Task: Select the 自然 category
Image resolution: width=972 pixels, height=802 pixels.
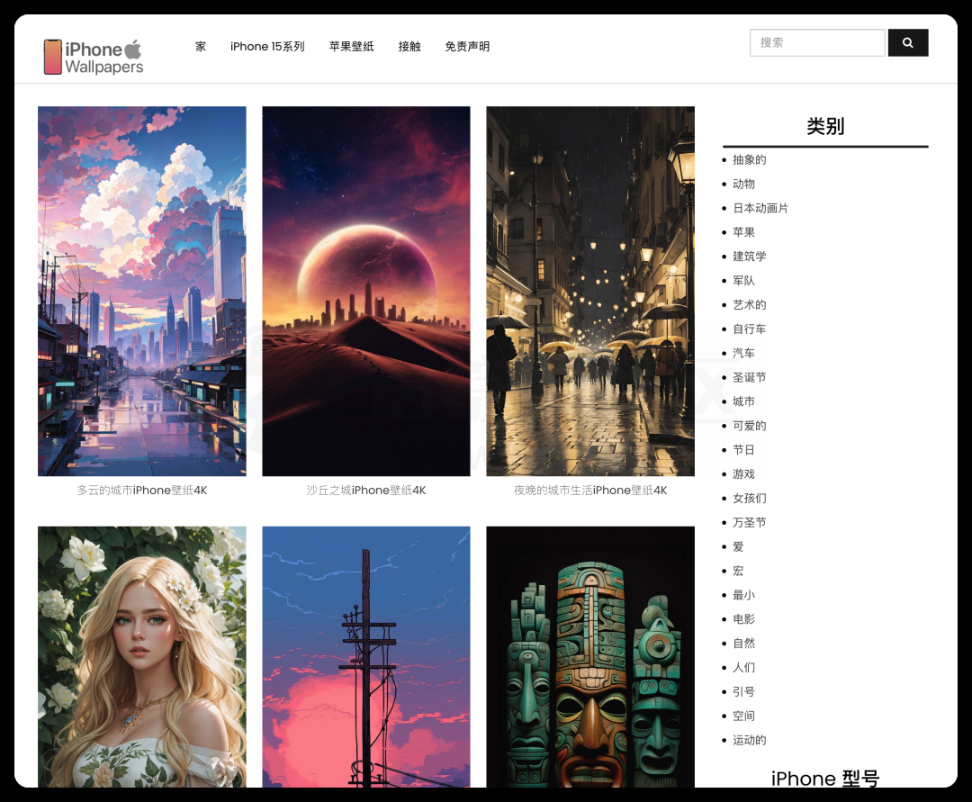Action: pos(744,644)
